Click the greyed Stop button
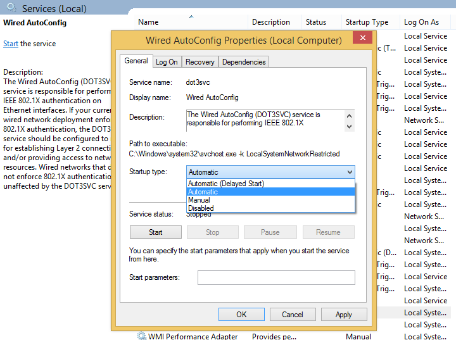 pyautogui.click(x=213, y=232)
